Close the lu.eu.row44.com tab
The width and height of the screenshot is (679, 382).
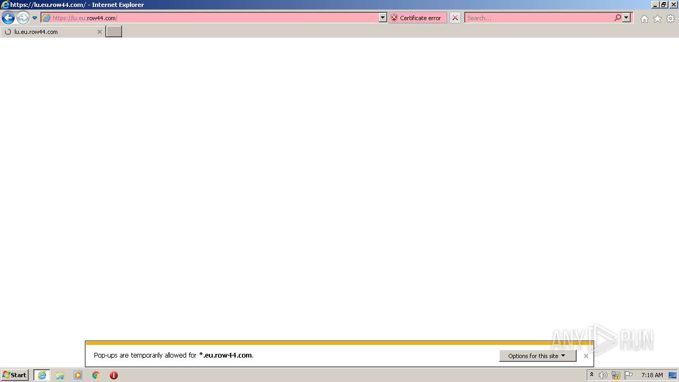(99, 32)
